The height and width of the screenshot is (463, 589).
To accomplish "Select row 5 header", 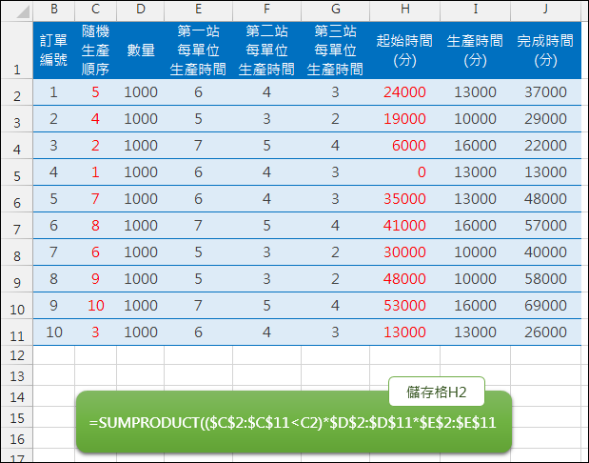I will pos(17,172).
